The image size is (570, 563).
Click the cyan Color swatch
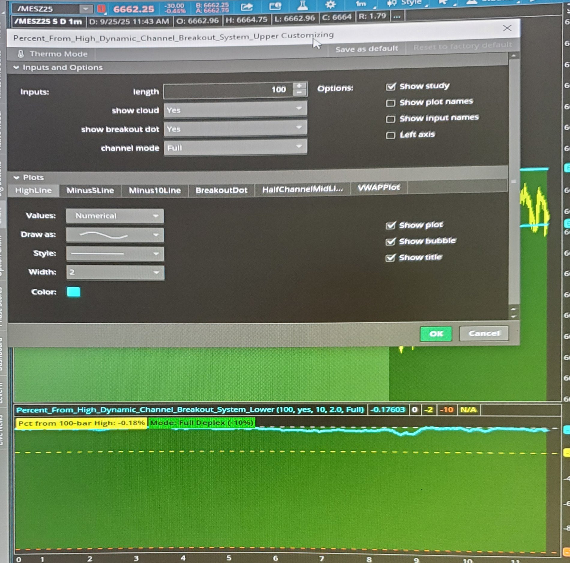click(x=73, y=292)
